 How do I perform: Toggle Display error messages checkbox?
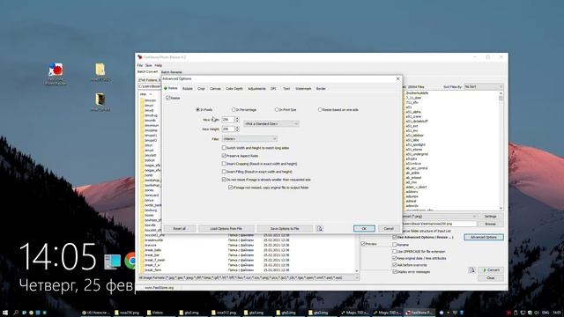click(395, 272)
